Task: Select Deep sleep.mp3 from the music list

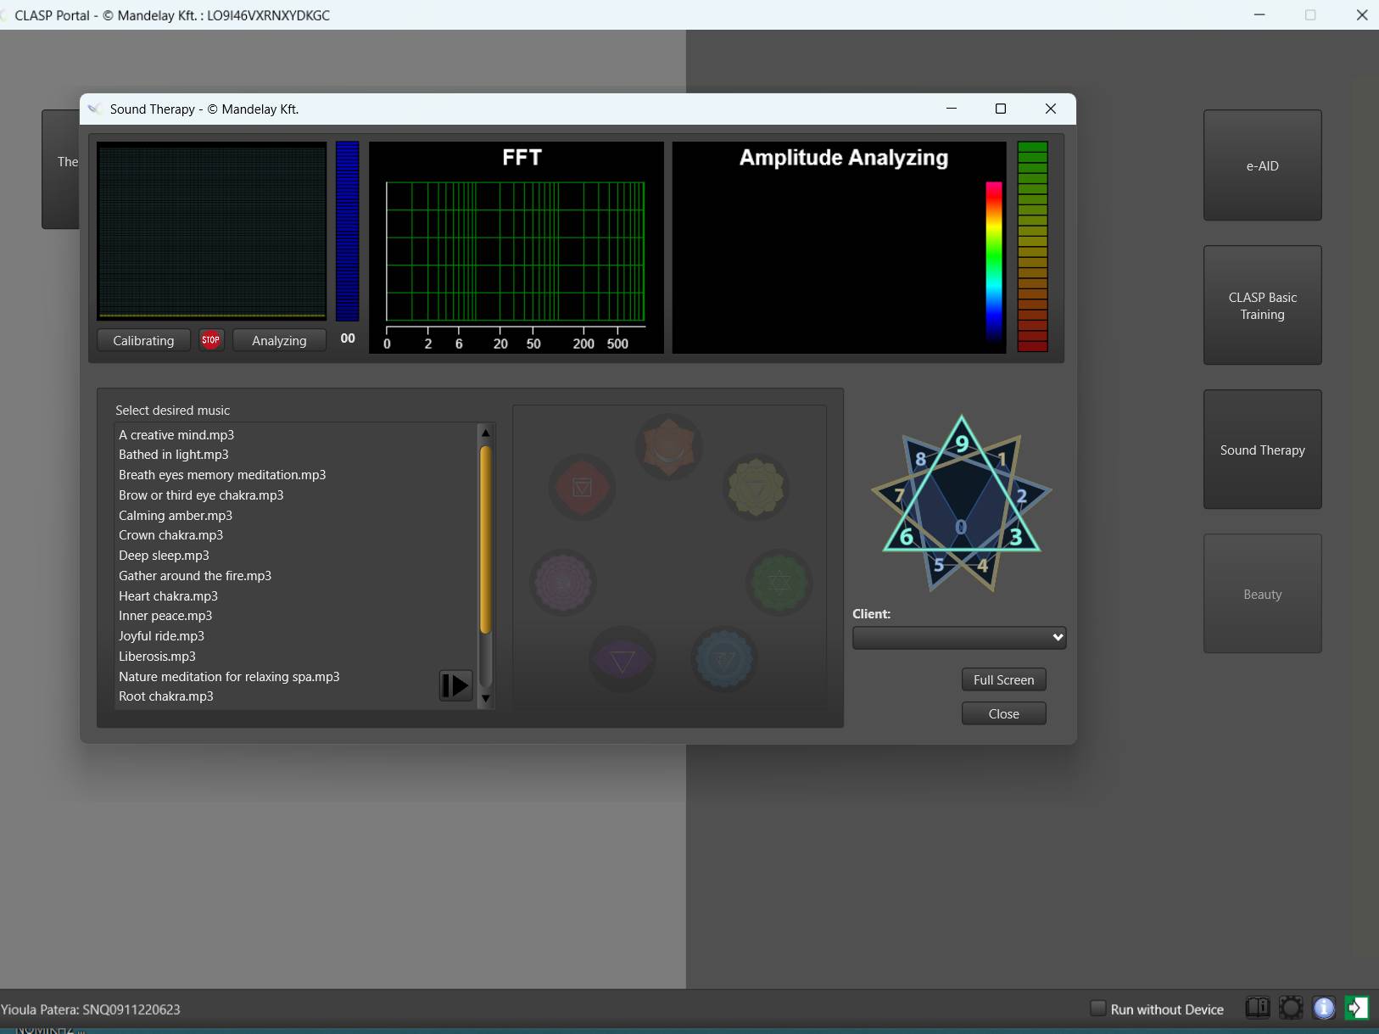Action: (164, 556)
